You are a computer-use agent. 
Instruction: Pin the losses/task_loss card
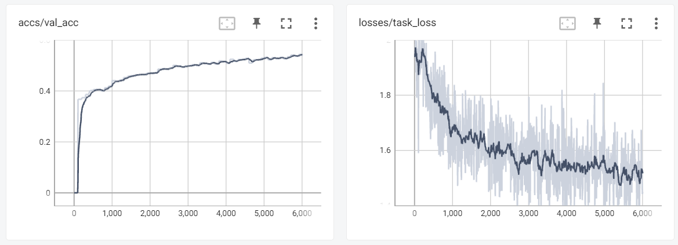point(596,23)
